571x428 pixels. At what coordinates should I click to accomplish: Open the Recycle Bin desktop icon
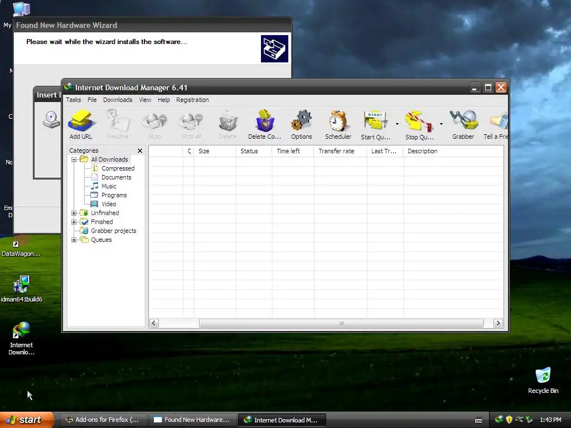click(x=543, y=380)
